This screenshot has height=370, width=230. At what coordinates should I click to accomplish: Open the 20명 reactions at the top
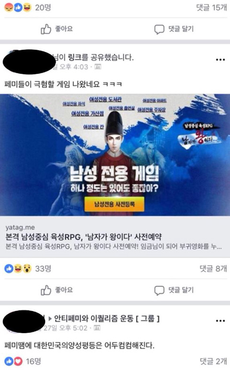[28, 8]
